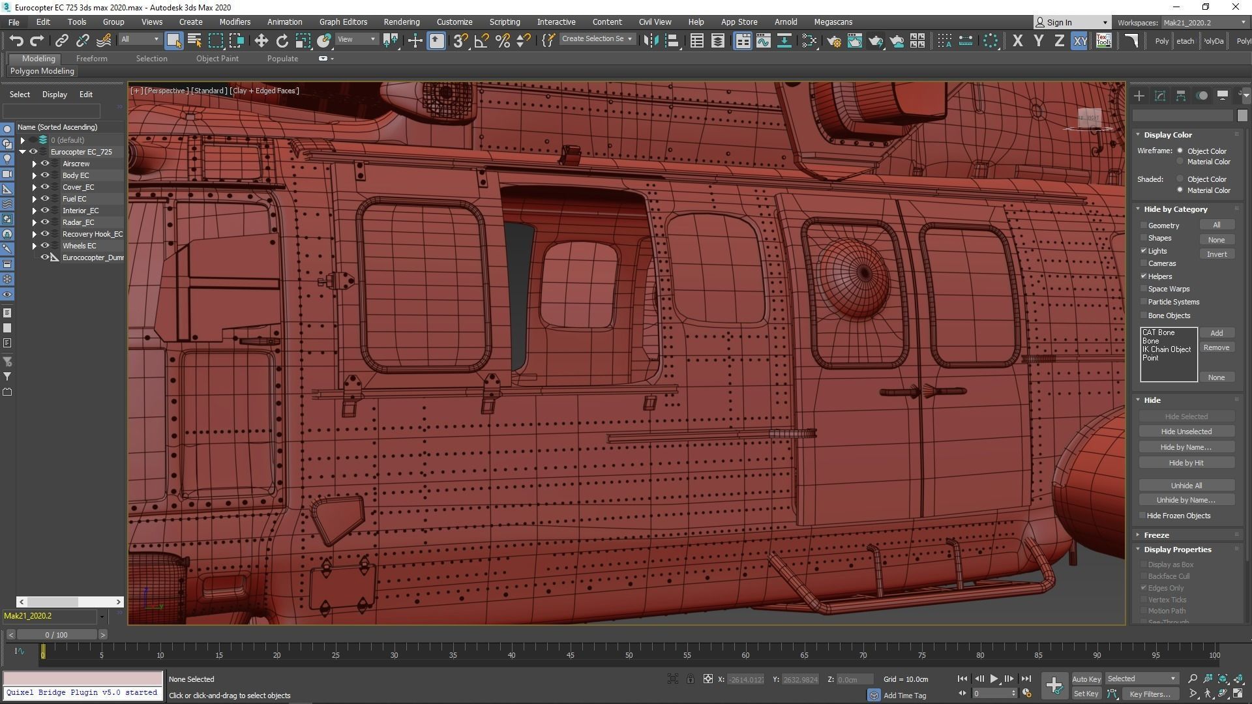Click the Hide Unselected button
The height and width of the screenshot is (704, 1252).
1185,432
